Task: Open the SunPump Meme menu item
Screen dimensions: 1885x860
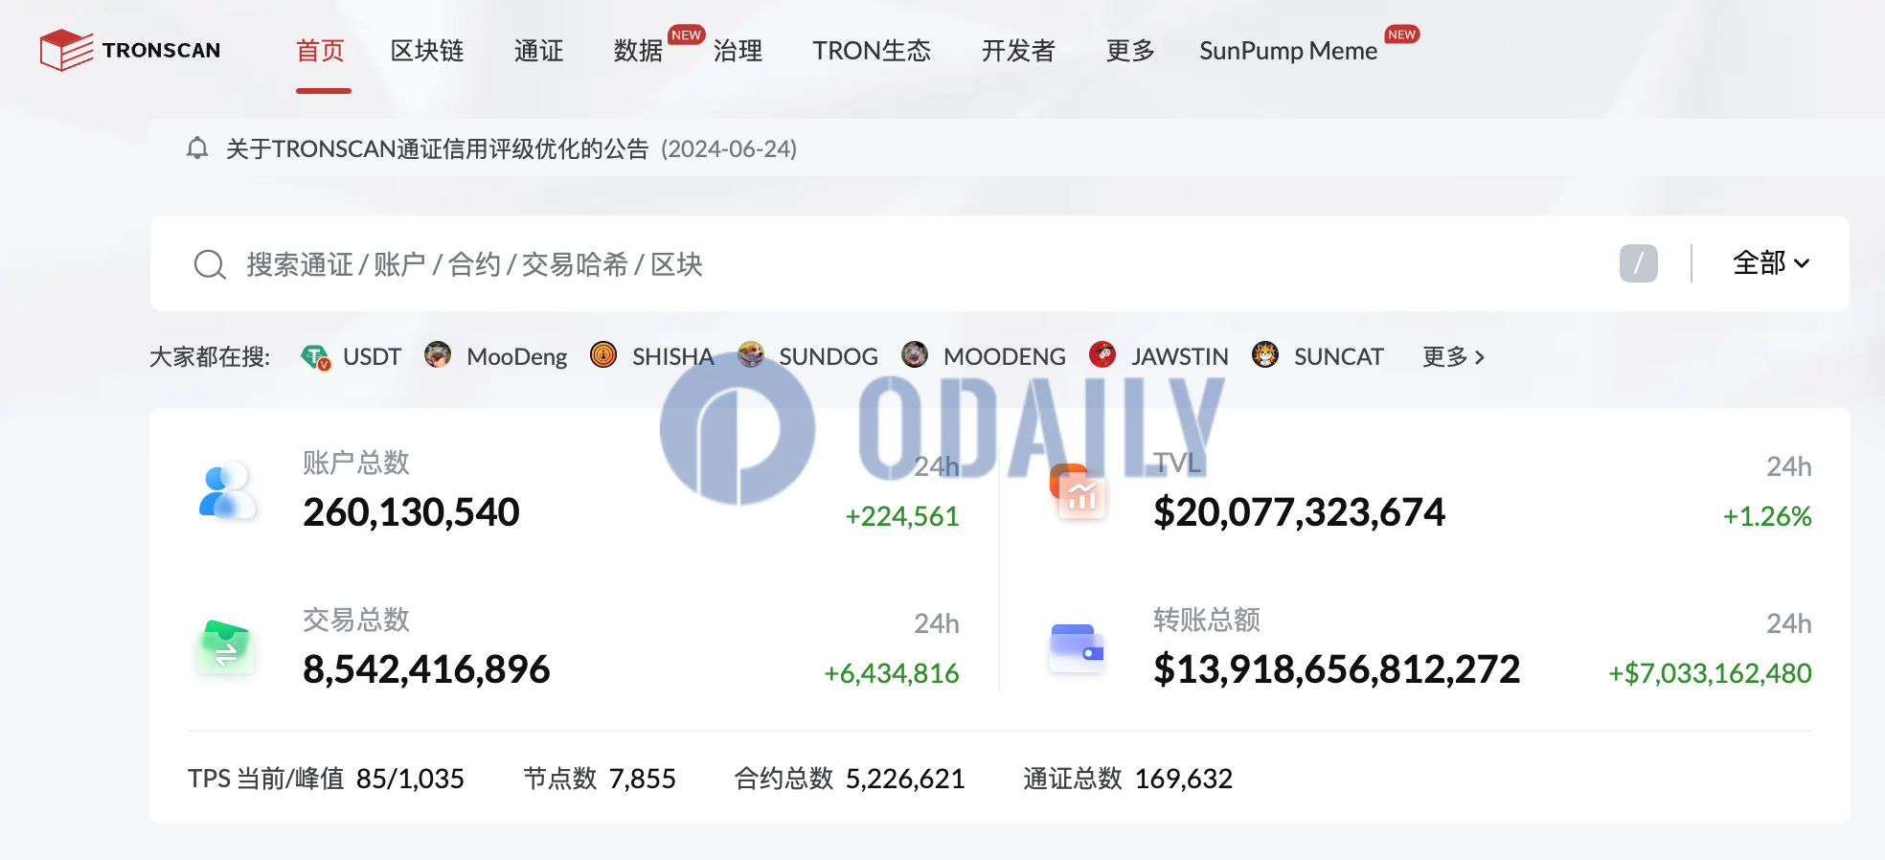Action: [x=1288, y=51]
